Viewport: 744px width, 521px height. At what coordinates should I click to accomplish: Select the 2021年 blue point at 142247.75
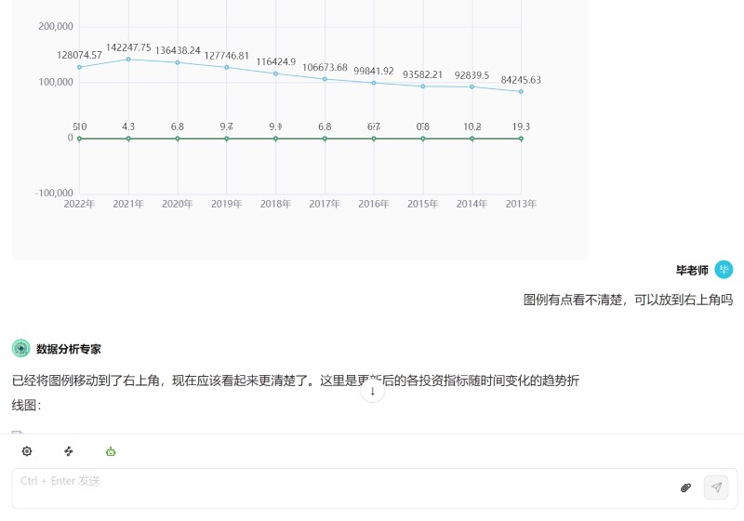[128, 60]
